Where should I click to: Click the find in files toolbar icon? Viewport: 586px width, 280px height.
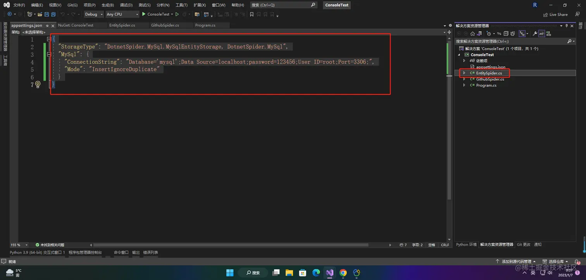pyautogui.click(x=197, y=14)
